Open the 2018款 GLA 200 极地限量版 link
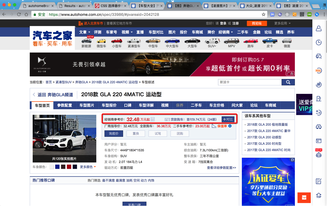The image size is (327, 206). click(267, 124)
